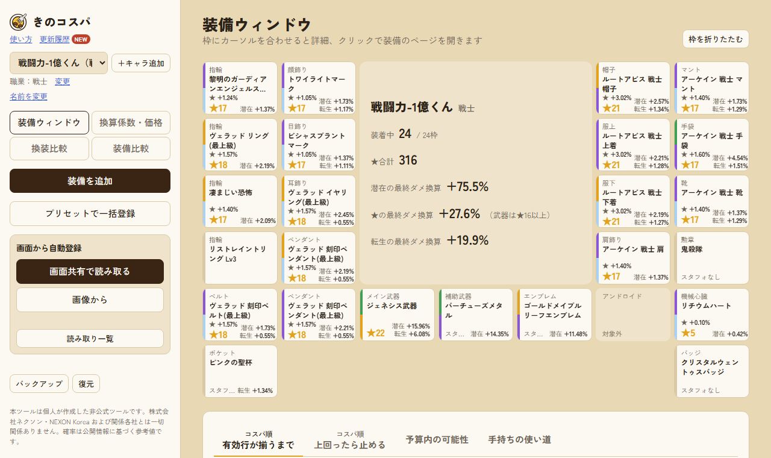The height and width of the screenshot is (458, 771).
Task: Switch to the 換算係数・価格 tab
Action: pos(131,122)
